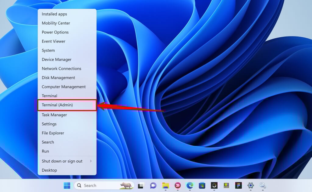Screen dimensions: 312x192
Task: Click the taskbar Search box
Action: 104,185
